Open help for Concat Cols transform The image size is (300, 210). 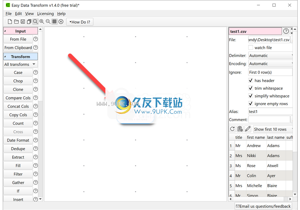click(x=36, y=106)
